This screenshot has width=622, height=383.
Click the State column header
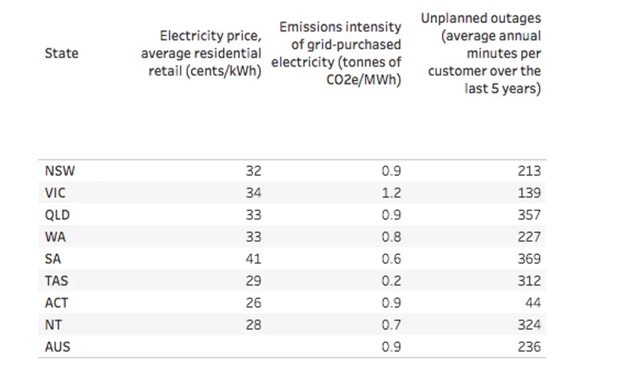(x=61, y=53)
